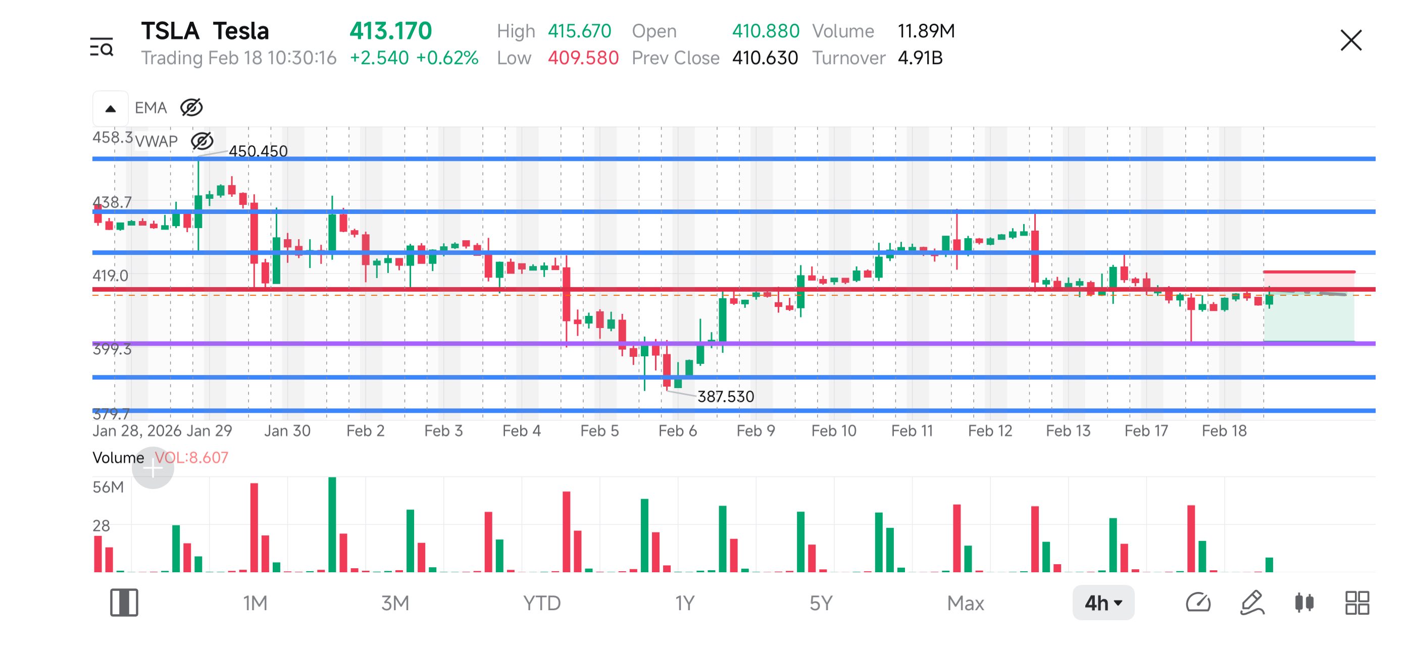This screenshot has height=651, width=1412.
Task: Open the candlestick chart type icon
Action: pyautogui.click(x=1304, y=603)
